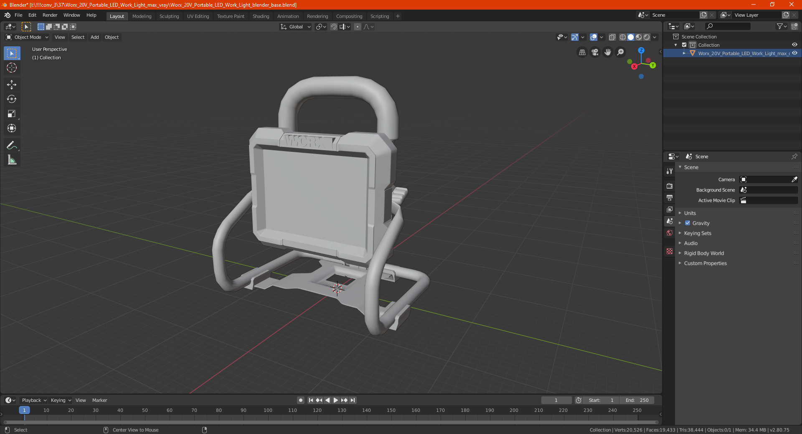Image resolution: width=802 pixels, height=434 pixels.
Task: Switch to the Shading workspace tab
Action: 261,16
